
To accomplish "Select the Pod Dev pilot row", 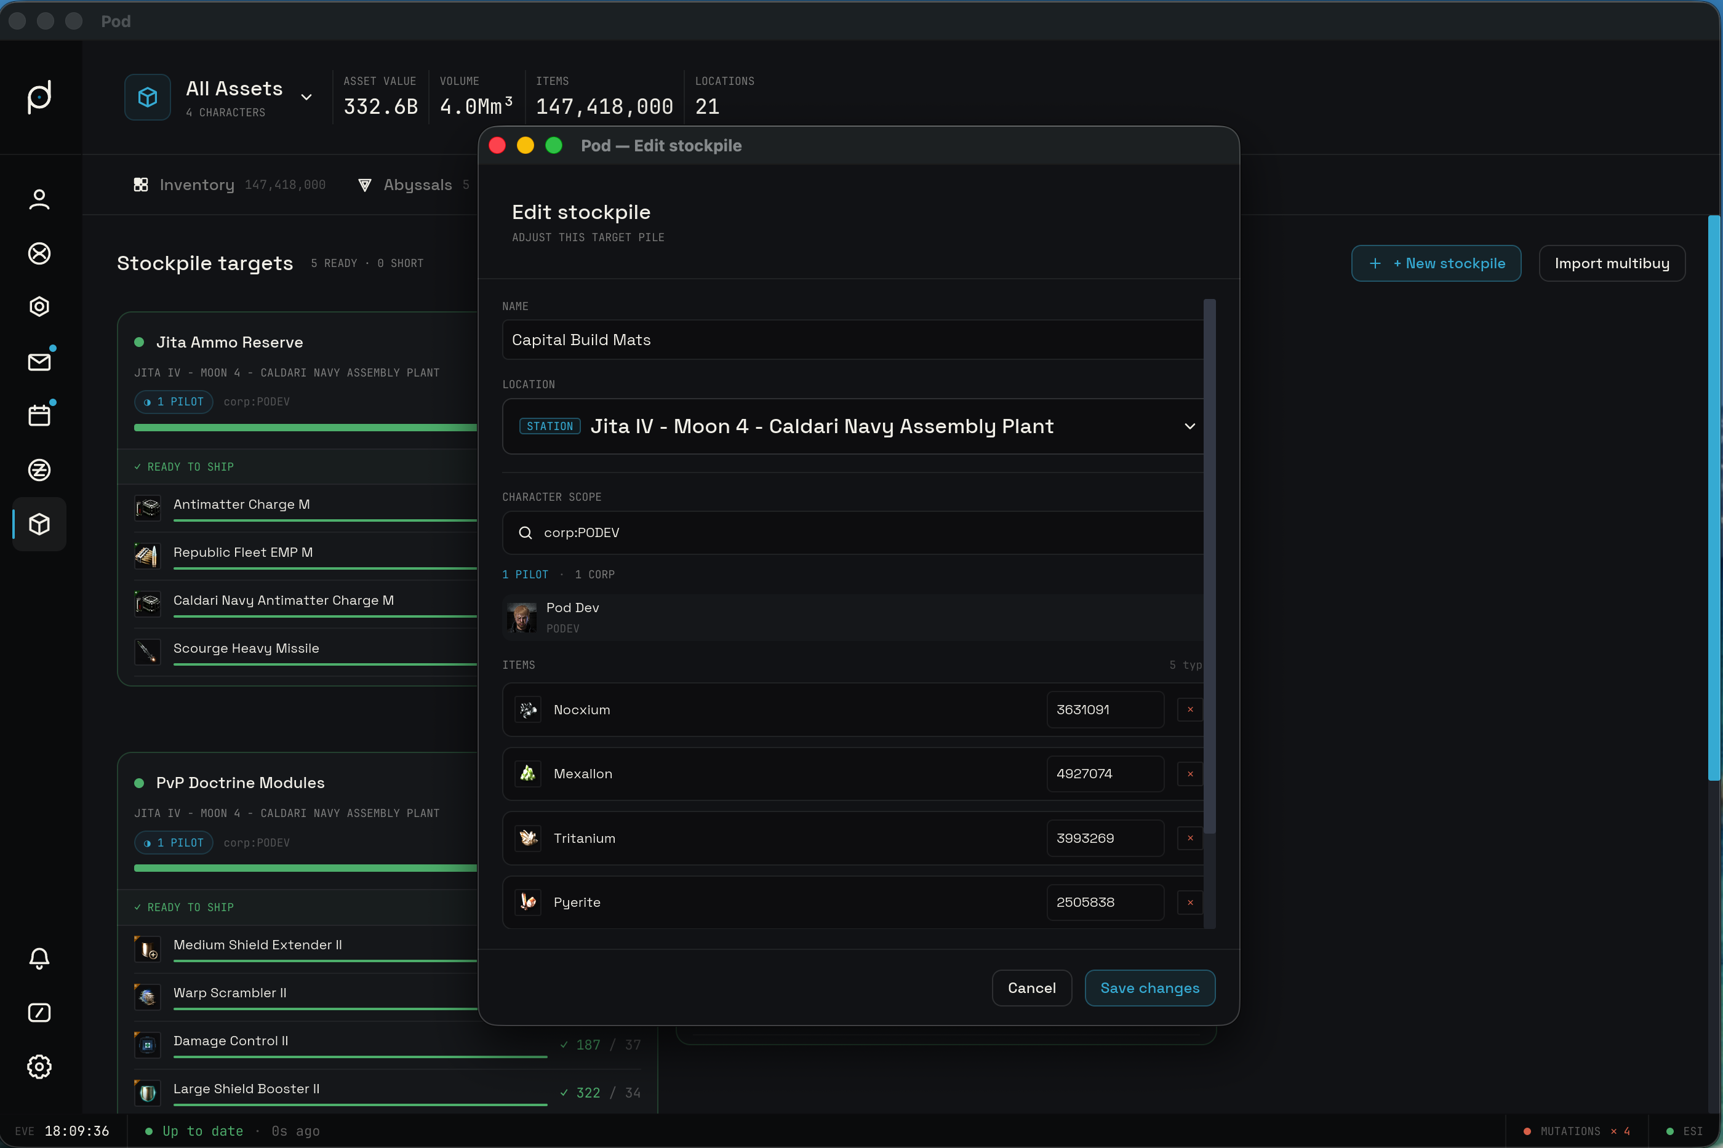I will tap(854, 617).
